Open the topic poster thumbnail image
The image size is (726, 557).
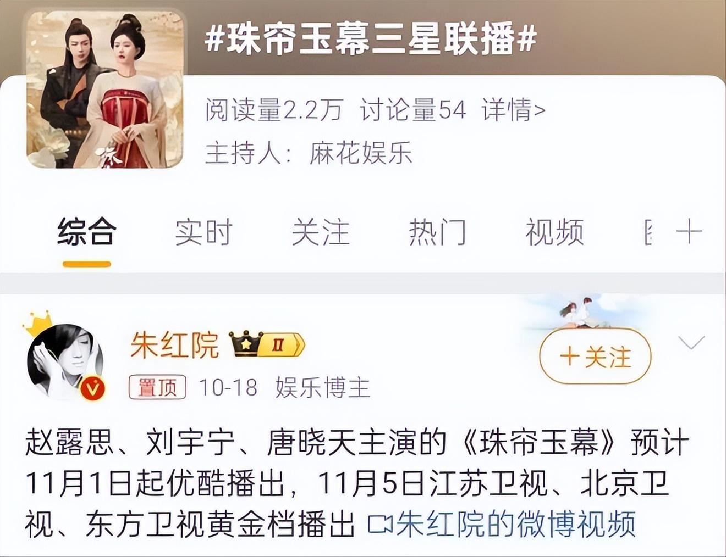point(105,90)
